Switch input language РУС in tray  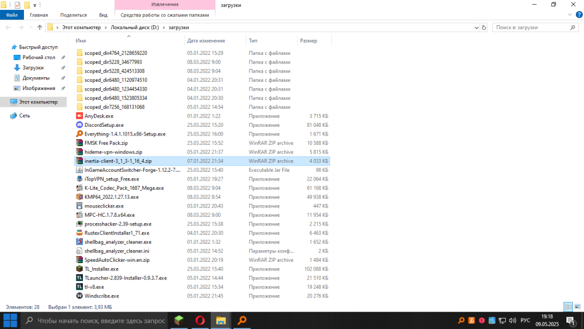coord(525,320)
